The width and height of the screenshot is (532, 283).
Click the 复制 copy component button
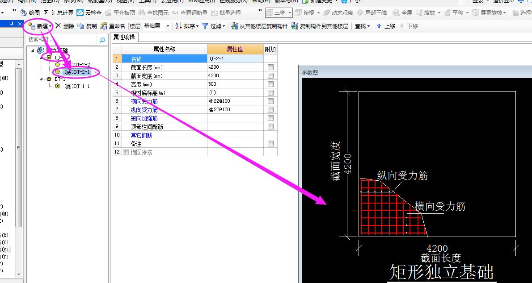[87, 26]
